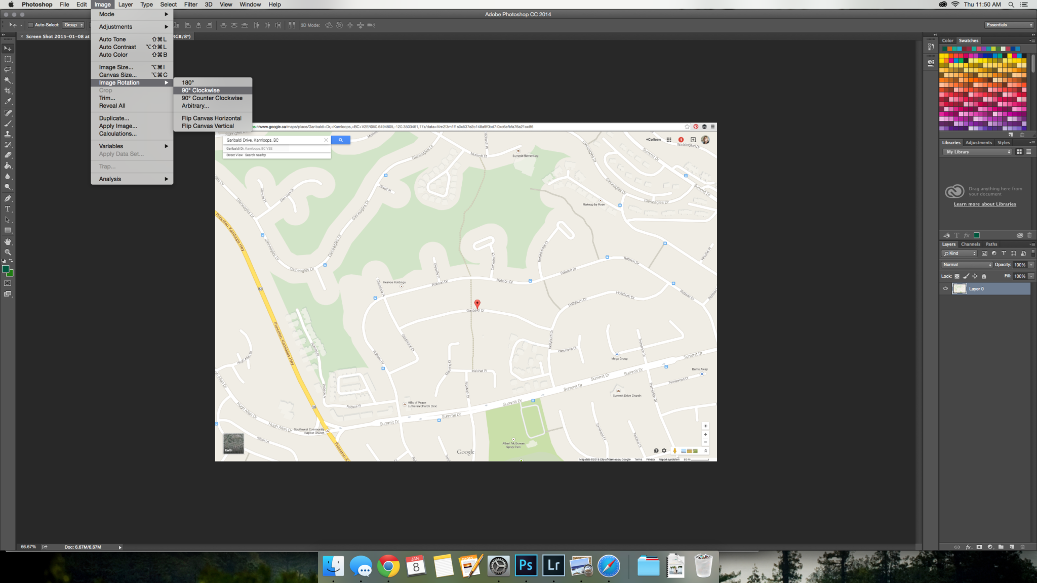This screenshot has height=583, width=1037.
Task: Toggle Auto-Select checkbox
Action: [30, 25]
